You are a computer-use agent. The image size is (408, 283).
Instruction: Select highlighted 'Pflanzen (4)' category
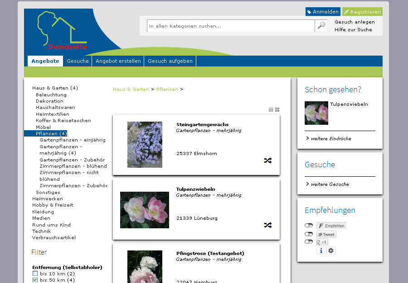[x=51, y=133]
